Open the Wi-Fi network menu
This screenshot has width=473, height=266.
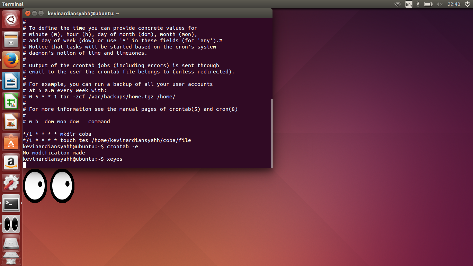point(398,4)
